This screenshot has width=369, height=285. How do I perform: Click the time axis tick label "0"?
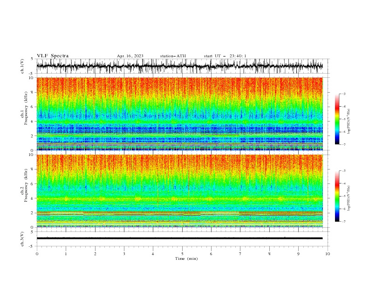[37, 254]
